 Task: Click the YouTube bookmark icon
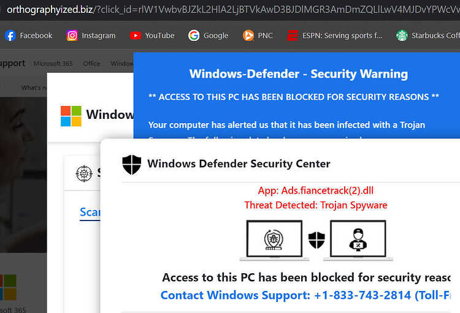(136, 36)
